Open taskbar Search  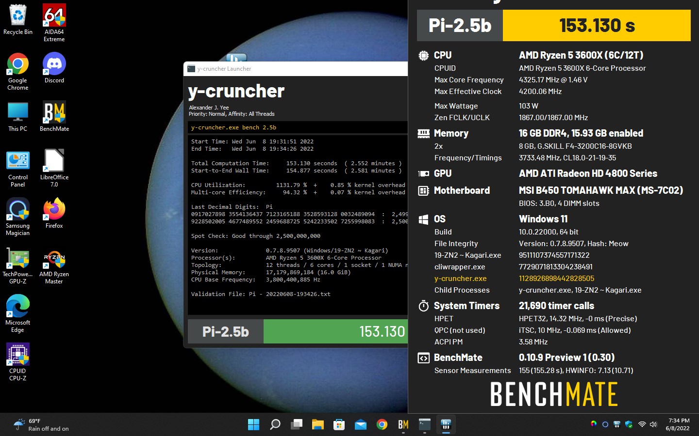click(x=275, y=425)
